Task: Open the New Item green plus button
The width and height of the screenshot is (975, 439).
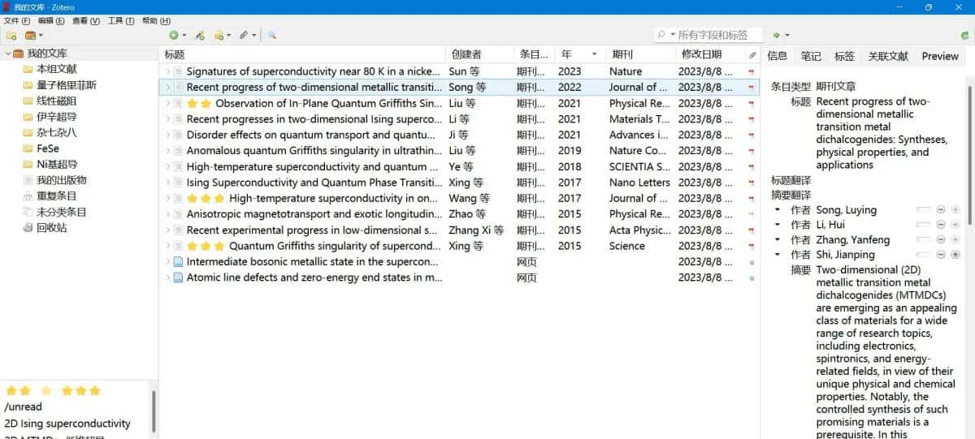Action: [173, 35]
